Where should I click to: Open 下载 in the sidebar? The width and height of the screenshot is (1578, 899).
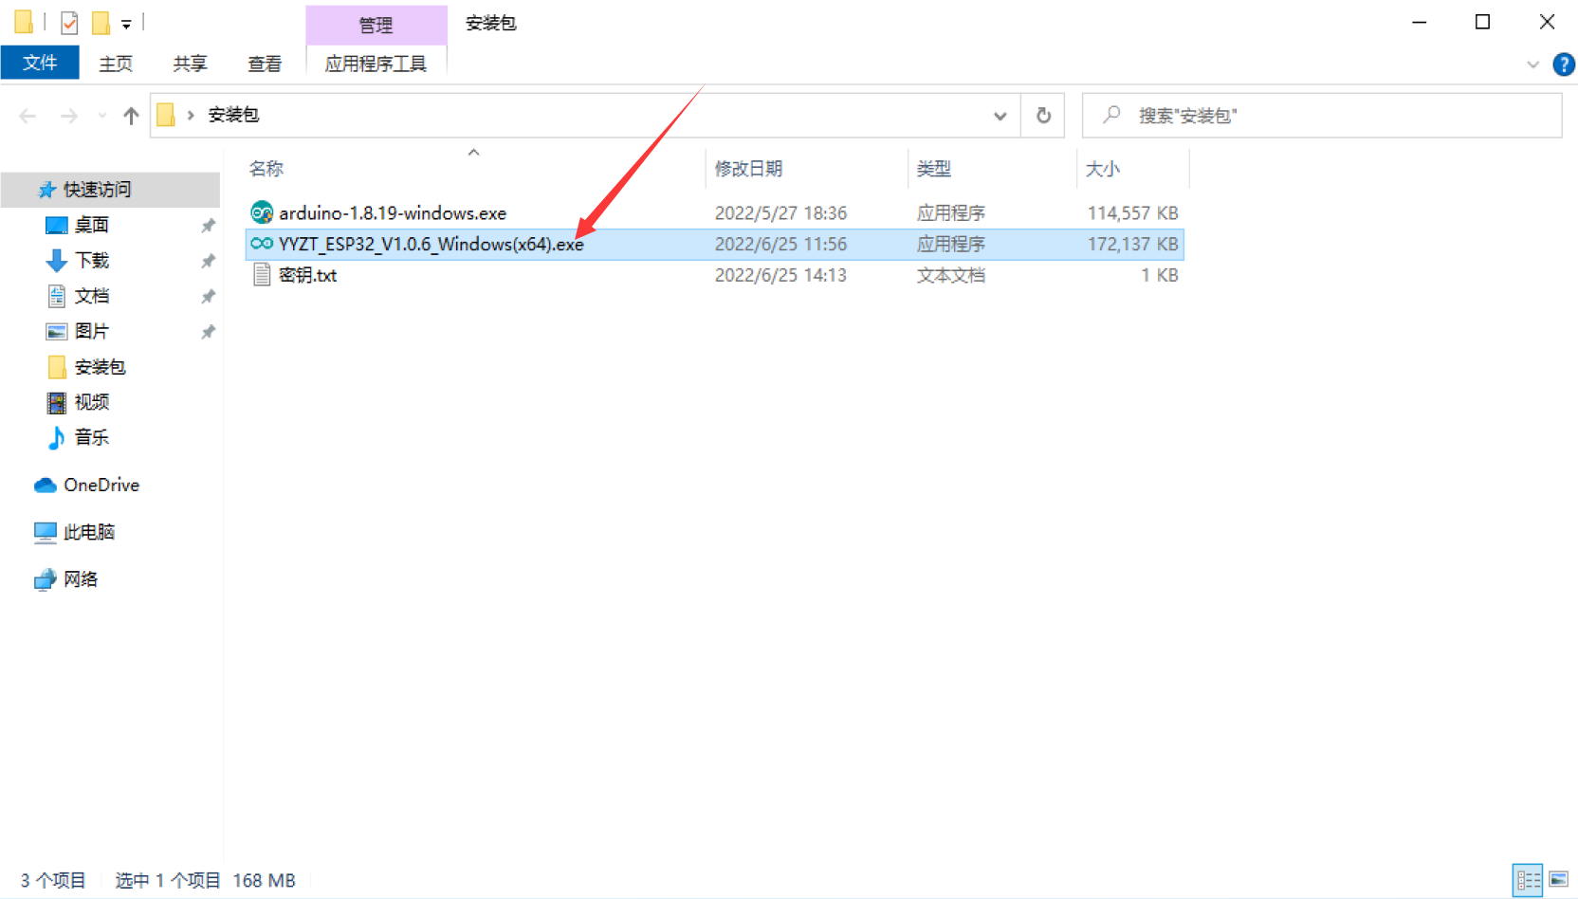pyautogui.click(x=92, y=260)
